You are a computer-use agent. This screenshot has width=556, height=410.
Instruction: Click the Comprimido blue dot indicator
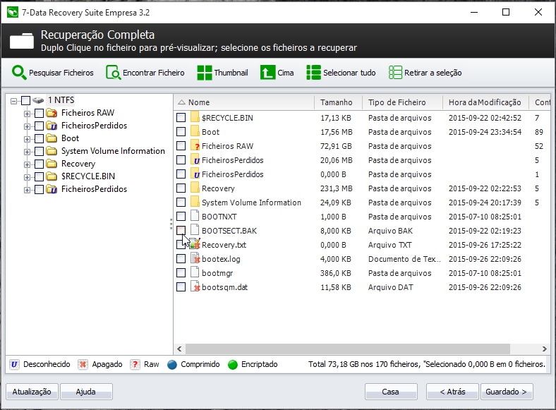(x=172, y=365)
